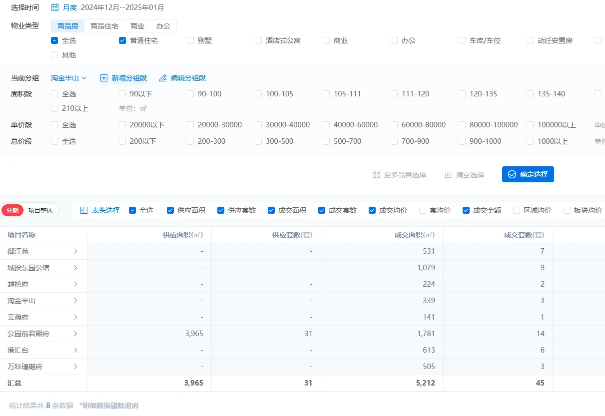Image resolution: width=605 pixels, height=416 pixels.
Task: Uncheck the 普通住宅 checkbox
Action: [122, 40]
